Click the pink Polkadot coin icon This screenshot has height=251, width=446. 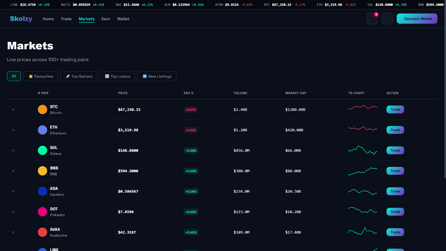[x=42, y=212]
